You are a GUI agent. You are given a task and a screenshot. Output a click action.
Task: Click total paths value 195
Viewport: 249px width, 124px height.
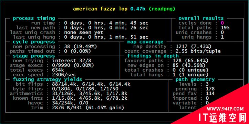pyautogui.click(x=225, y=28)
